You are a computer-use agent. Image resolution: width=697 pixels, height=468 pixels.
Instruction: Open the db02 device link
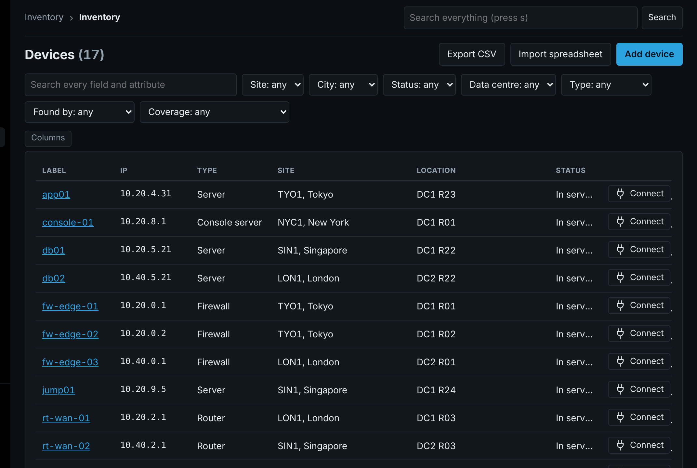54,278
